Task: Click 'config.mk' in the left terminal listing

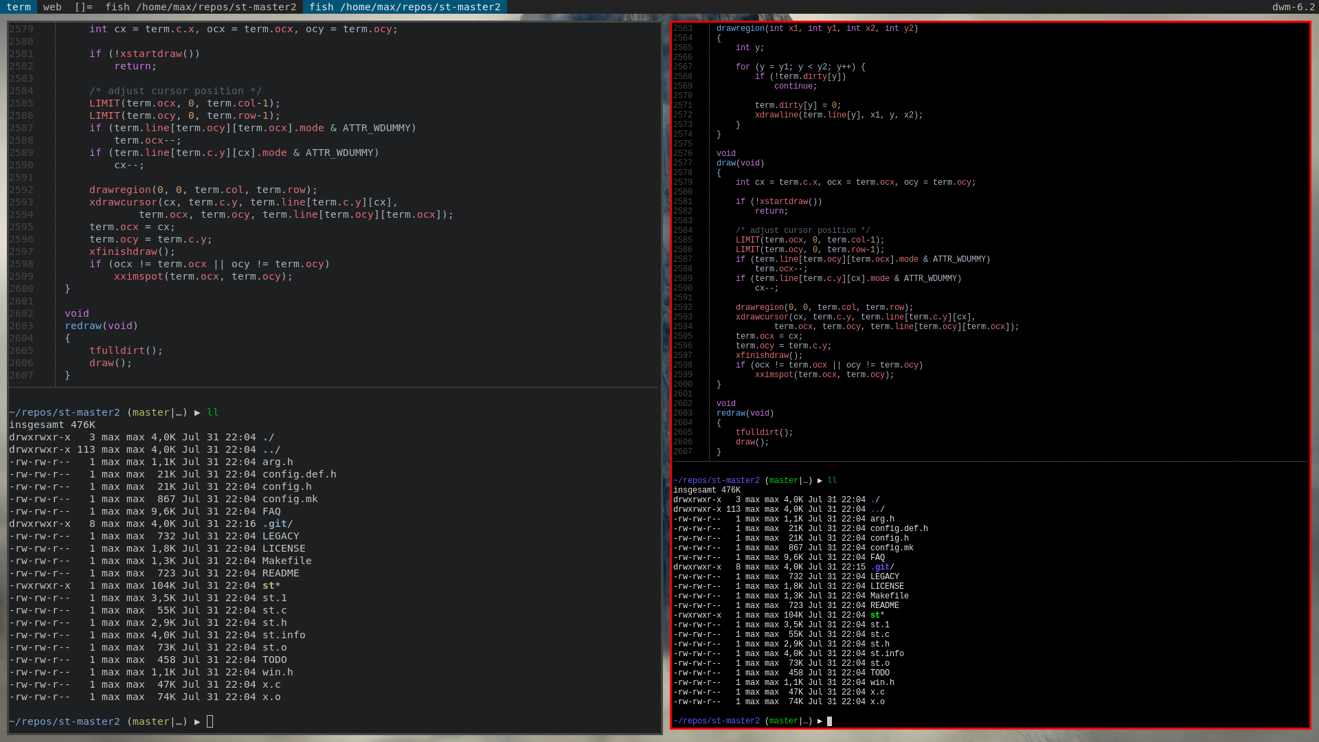Action: point(290,499)
